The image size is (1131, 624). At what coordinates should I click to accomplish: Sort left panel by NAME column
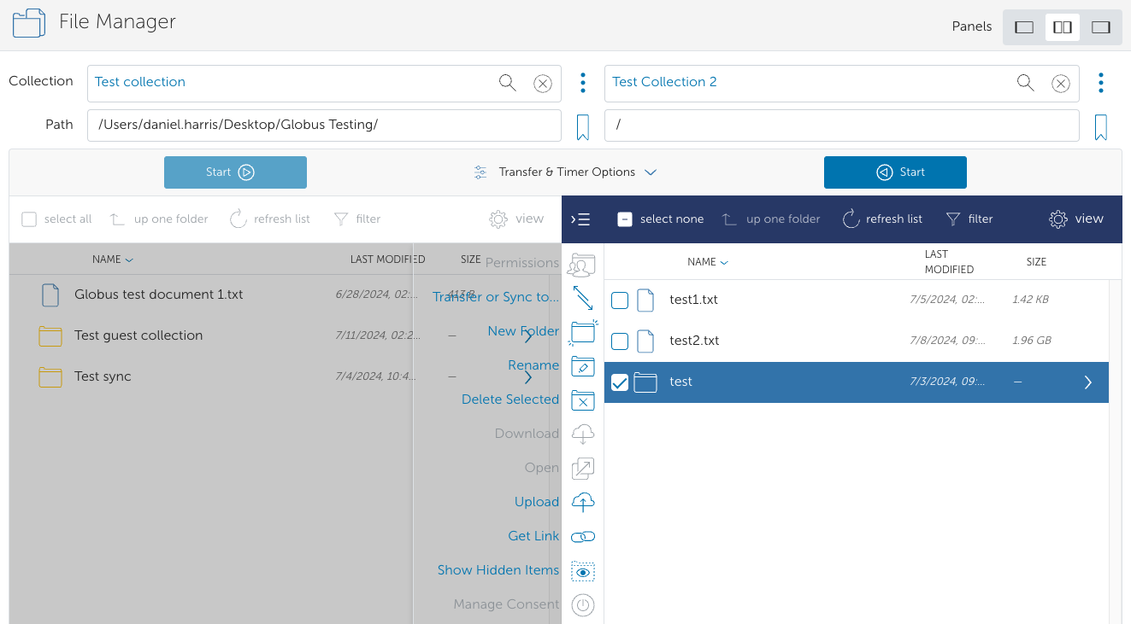[x=113, y=260]
